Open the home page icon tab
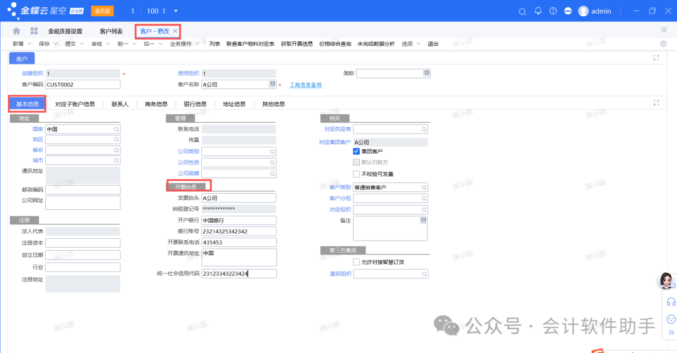This screenshot has height=353, width=677. (x=16, y=31)
